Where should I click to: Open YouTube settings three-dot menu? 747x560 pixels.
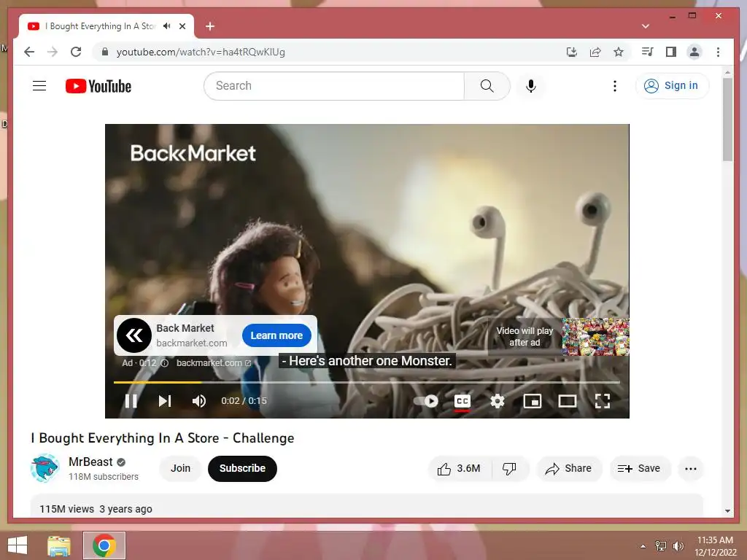[x=615, y=86]
